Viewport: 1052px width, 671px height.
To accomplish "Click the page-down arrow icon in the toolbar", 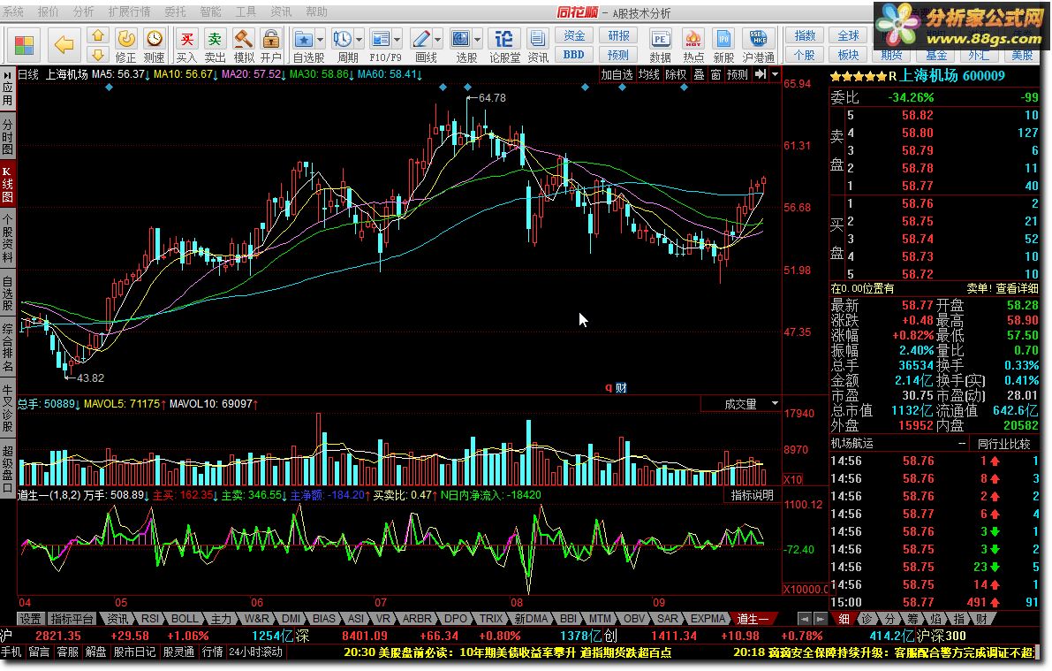I will click(98, 55).
